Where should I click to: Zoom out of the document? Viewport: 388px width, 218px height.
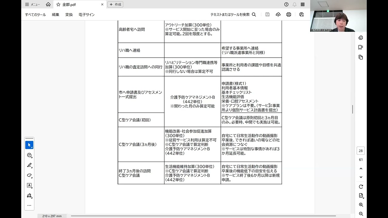tap(361, 214)
